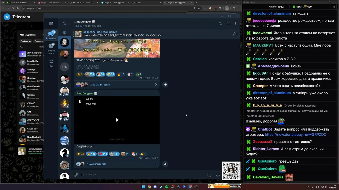Show the list of pinned messages
The height and width of the screenshot is (190, 339).
pyautogui.click(x=235, y=34)
